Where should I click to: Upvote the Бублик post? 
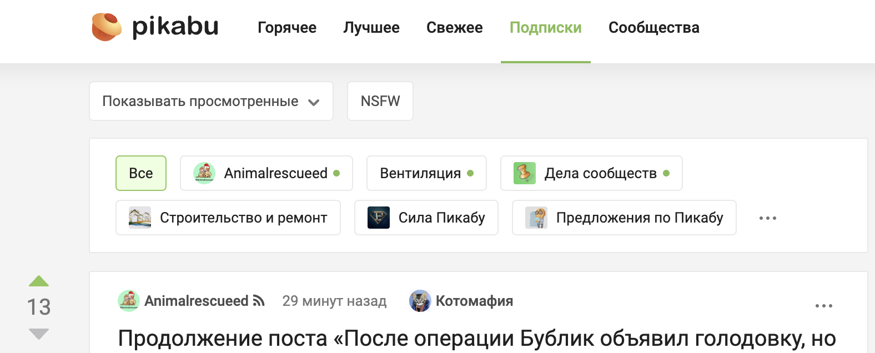[x=39, y=281]
